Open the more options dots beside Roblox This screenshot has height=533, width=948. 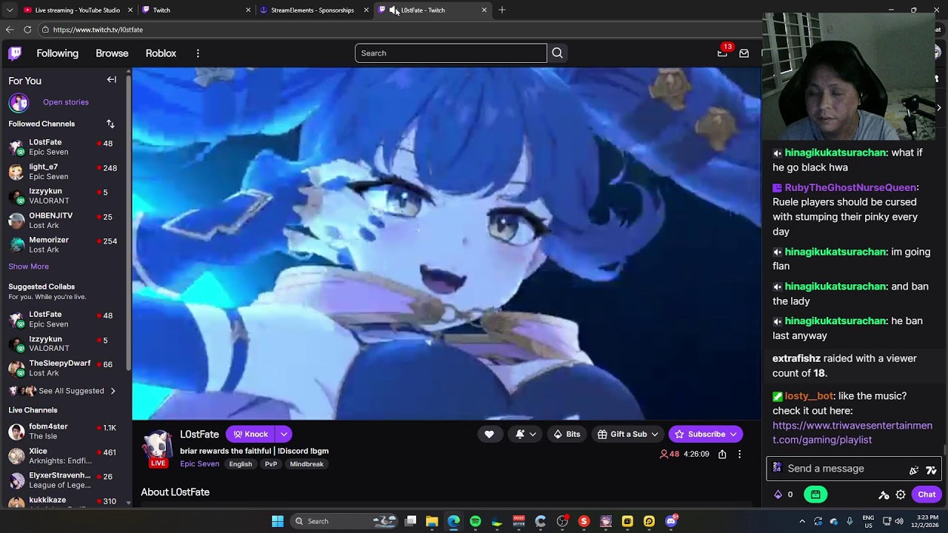click(x=198, y=53)
